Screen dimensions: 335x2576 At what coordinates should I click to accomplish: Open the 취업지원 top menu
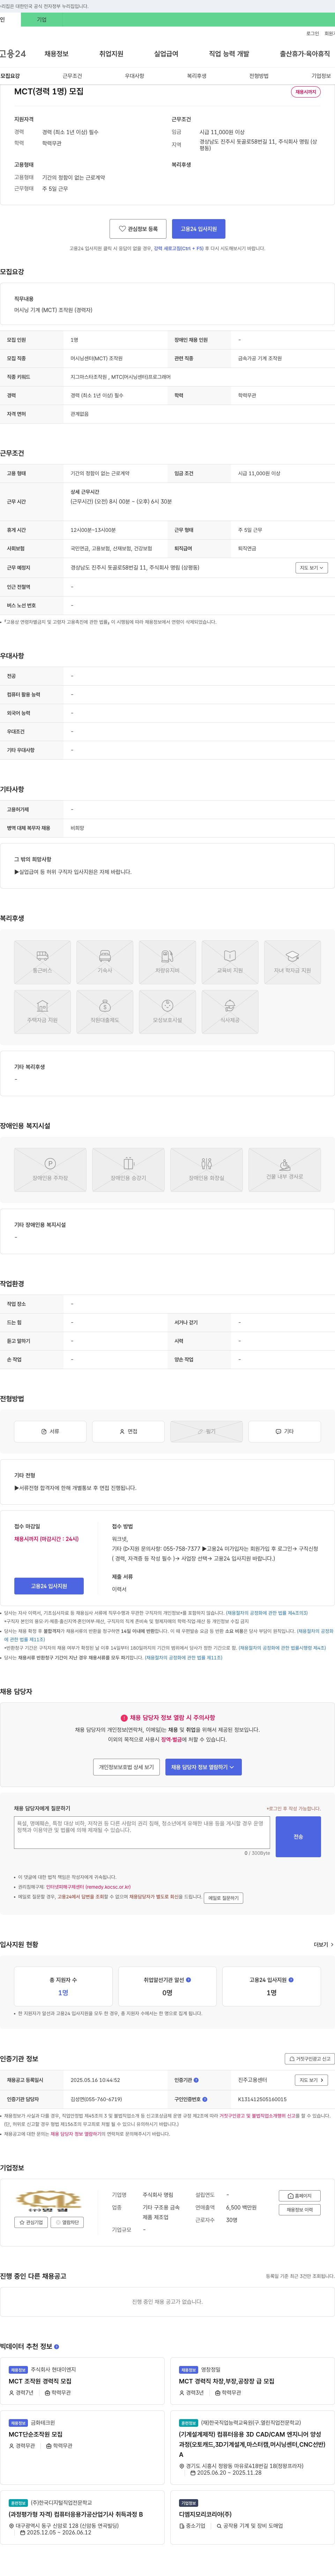[111, 54]
